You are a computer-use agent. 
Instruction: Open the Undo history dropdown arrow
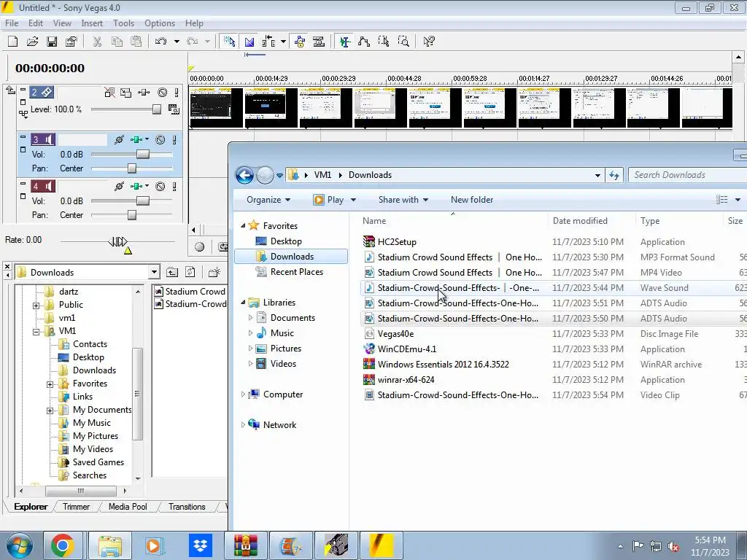(177, 42)
